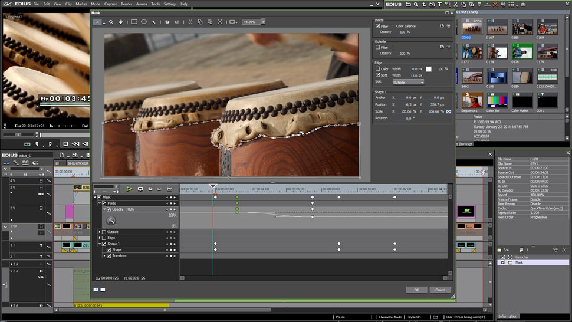Open the Capture menu
This screenshot has width=572, height=322.
pyautogui.click(x=110, y=4)
